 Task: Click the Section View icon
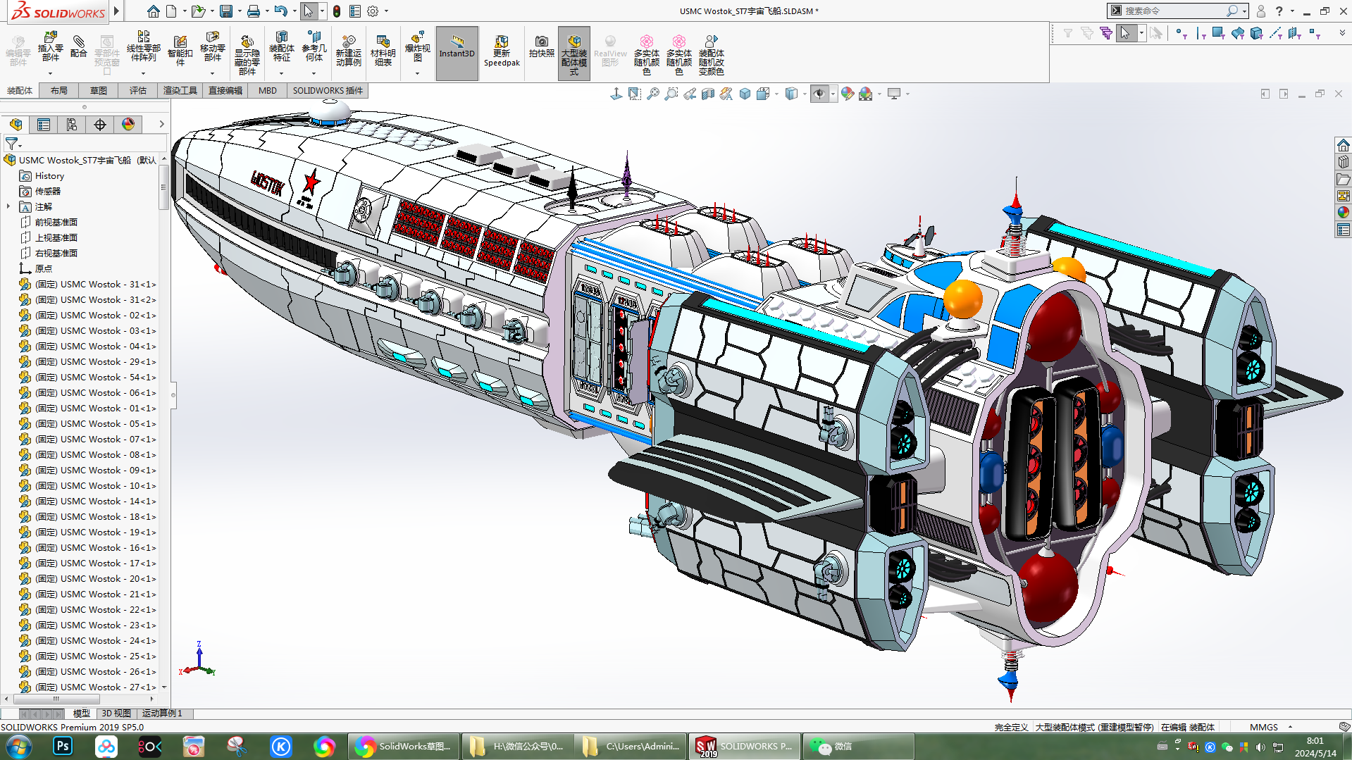pos(708,94)
